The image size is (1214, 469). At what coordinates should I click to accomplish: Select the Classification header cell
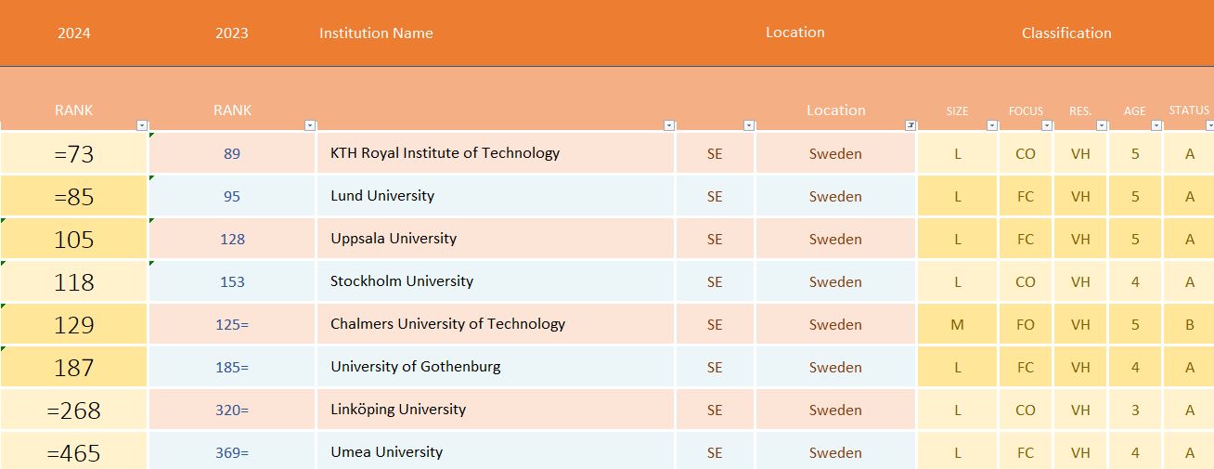[x=1065, y=33]
